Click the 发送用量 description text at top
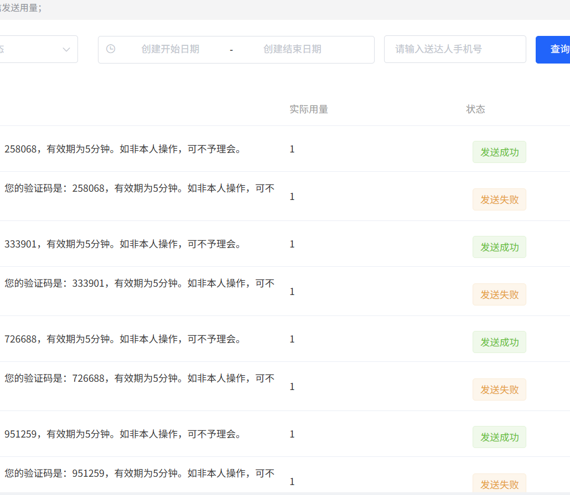 pyautogui.click(x=20, y=8)
